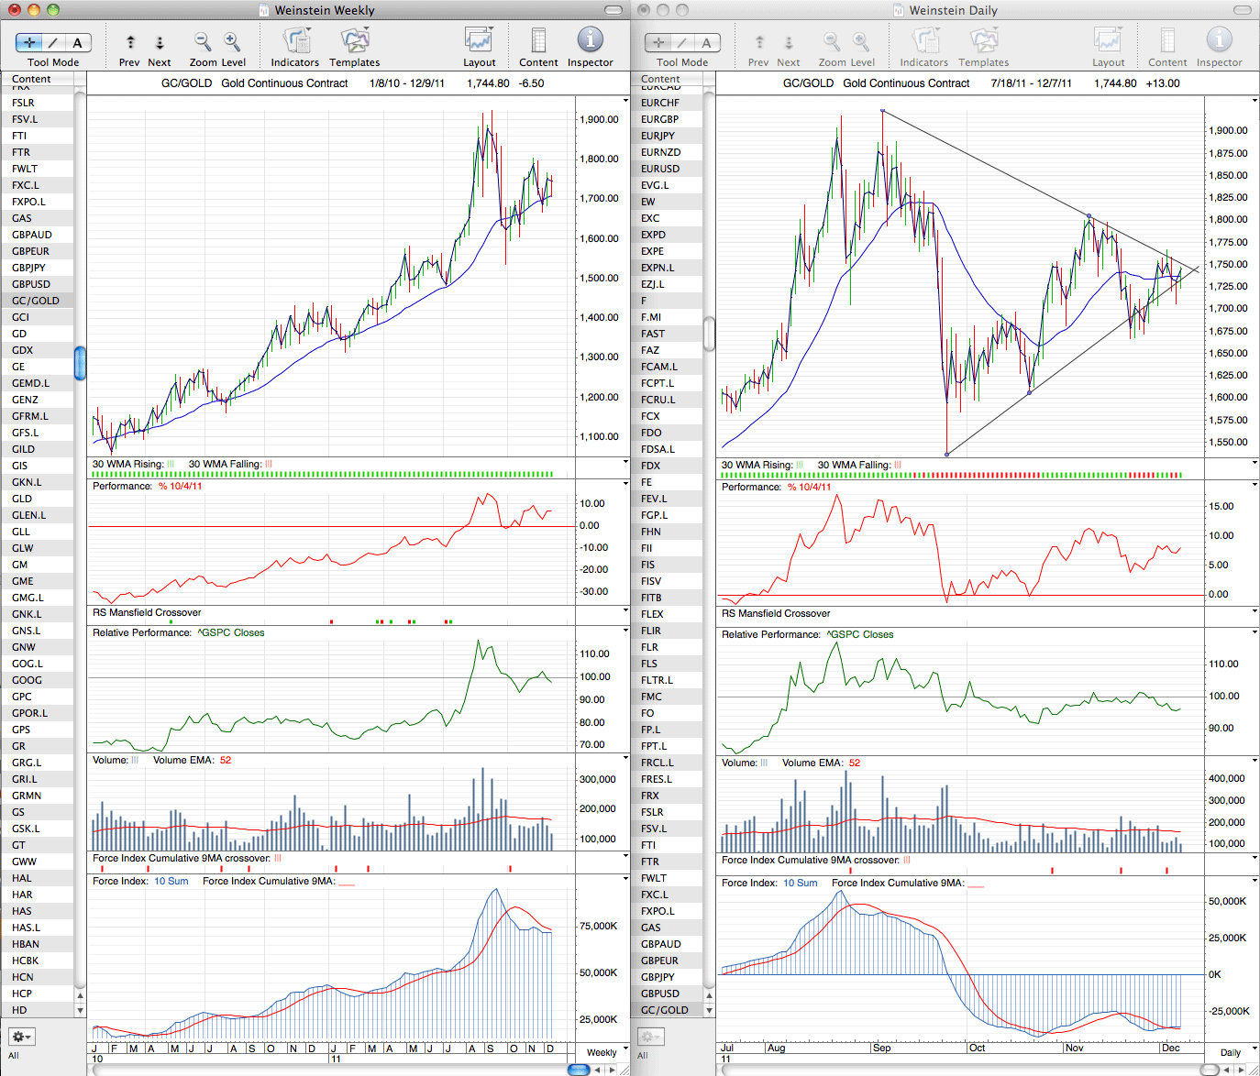Select text annotation tool in Weinstein Daily
The height and width of the screenshot is (1076, 1260).
coord(707,43)
